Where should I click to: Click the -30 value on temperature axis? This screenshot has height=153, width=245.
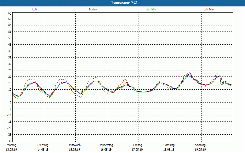click(9, 141)
